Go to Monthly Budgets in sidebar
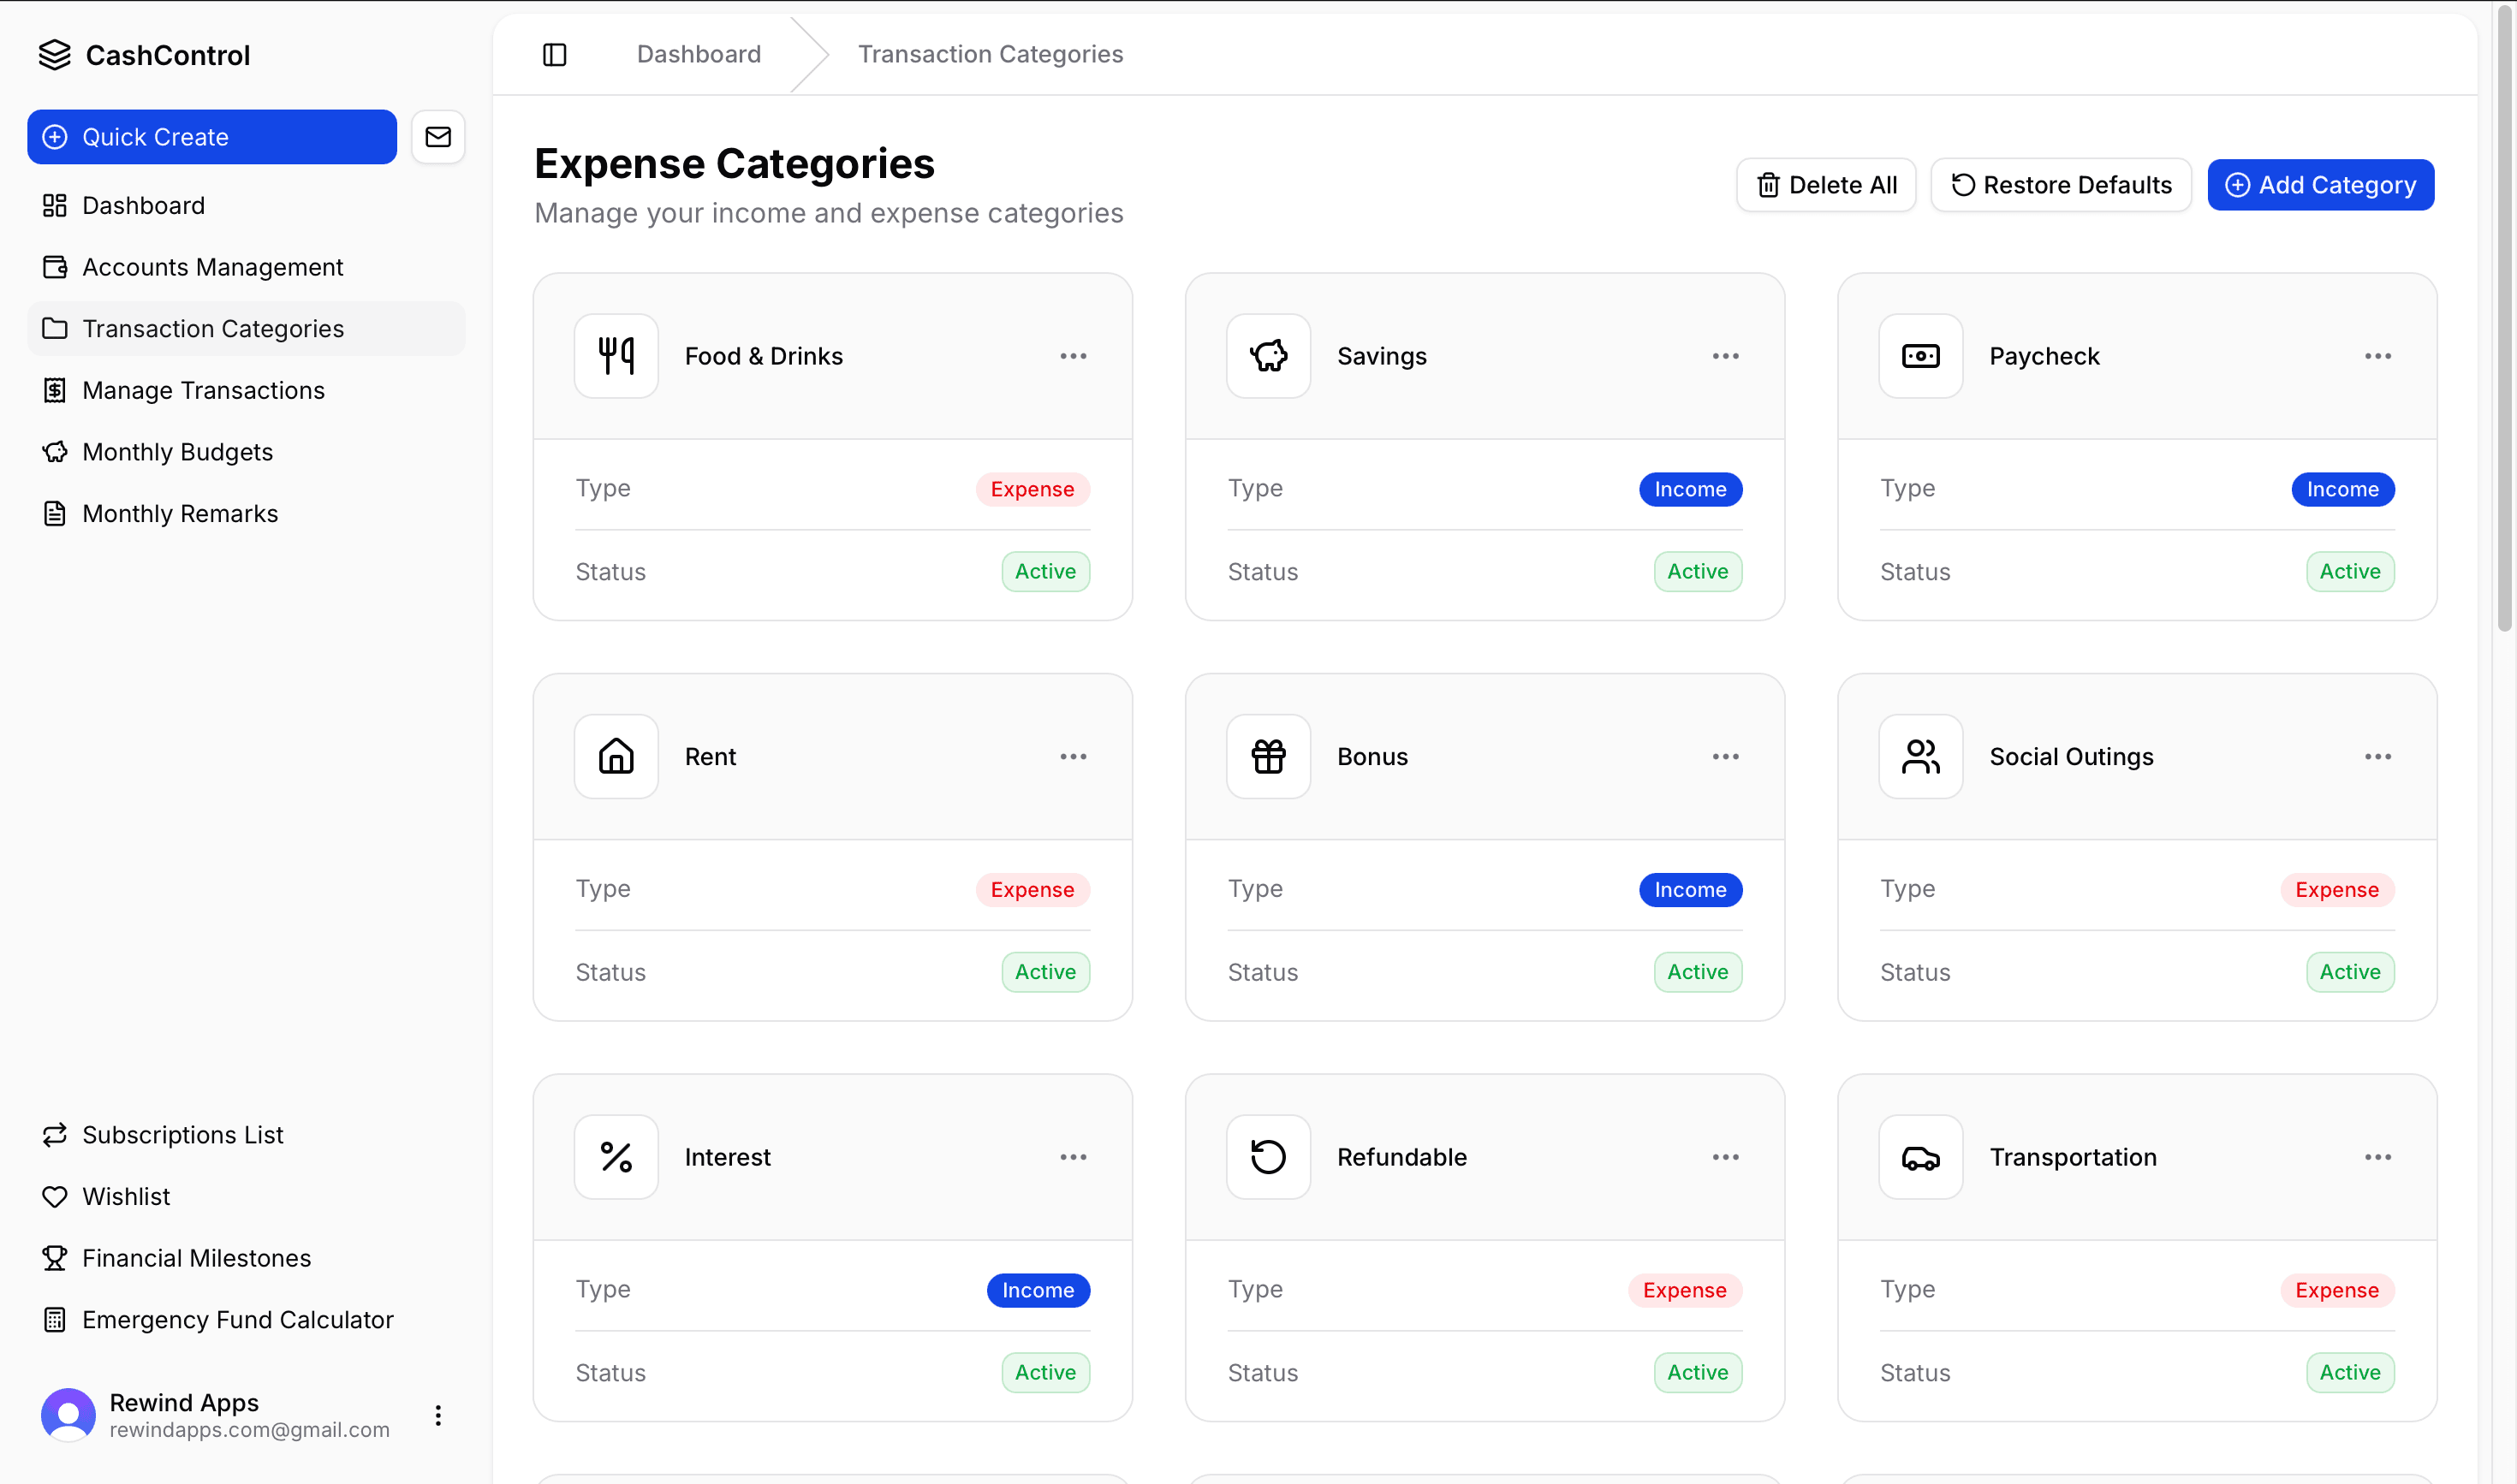This screenshot has width=2517, height=1484. pos(177,452)
